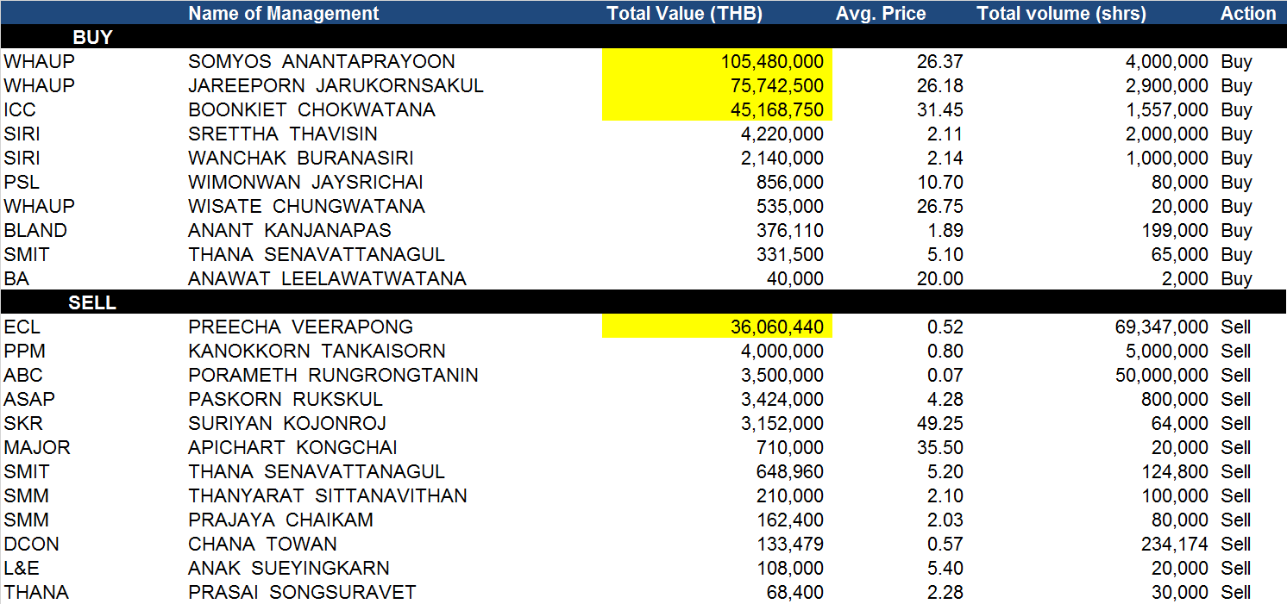This screenshot has width=1287, height=604.
Task: Click the name WISATE CHUNGWATANA
Action: (306, 206)
